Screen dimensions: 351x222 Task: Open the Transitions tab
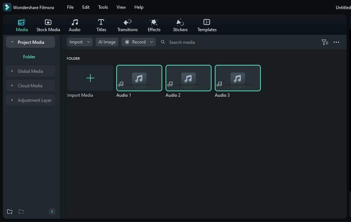[x=128, y=25]
